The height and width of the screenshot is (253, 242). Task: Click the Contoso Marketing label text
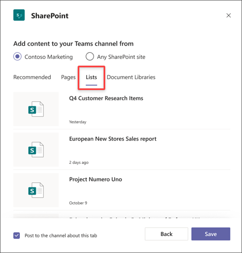coord(49,57)
